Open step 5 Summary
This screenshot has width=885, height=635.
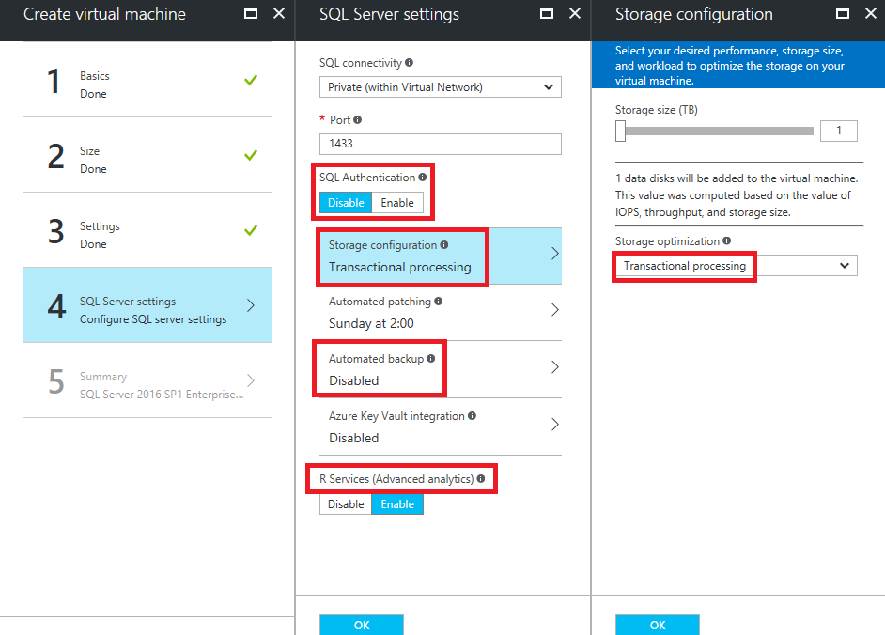point(147,380)
